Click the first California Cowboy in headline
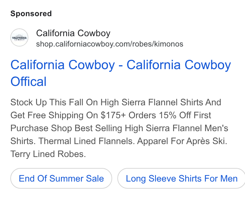The image size is (245, 199). coord(63,65)
